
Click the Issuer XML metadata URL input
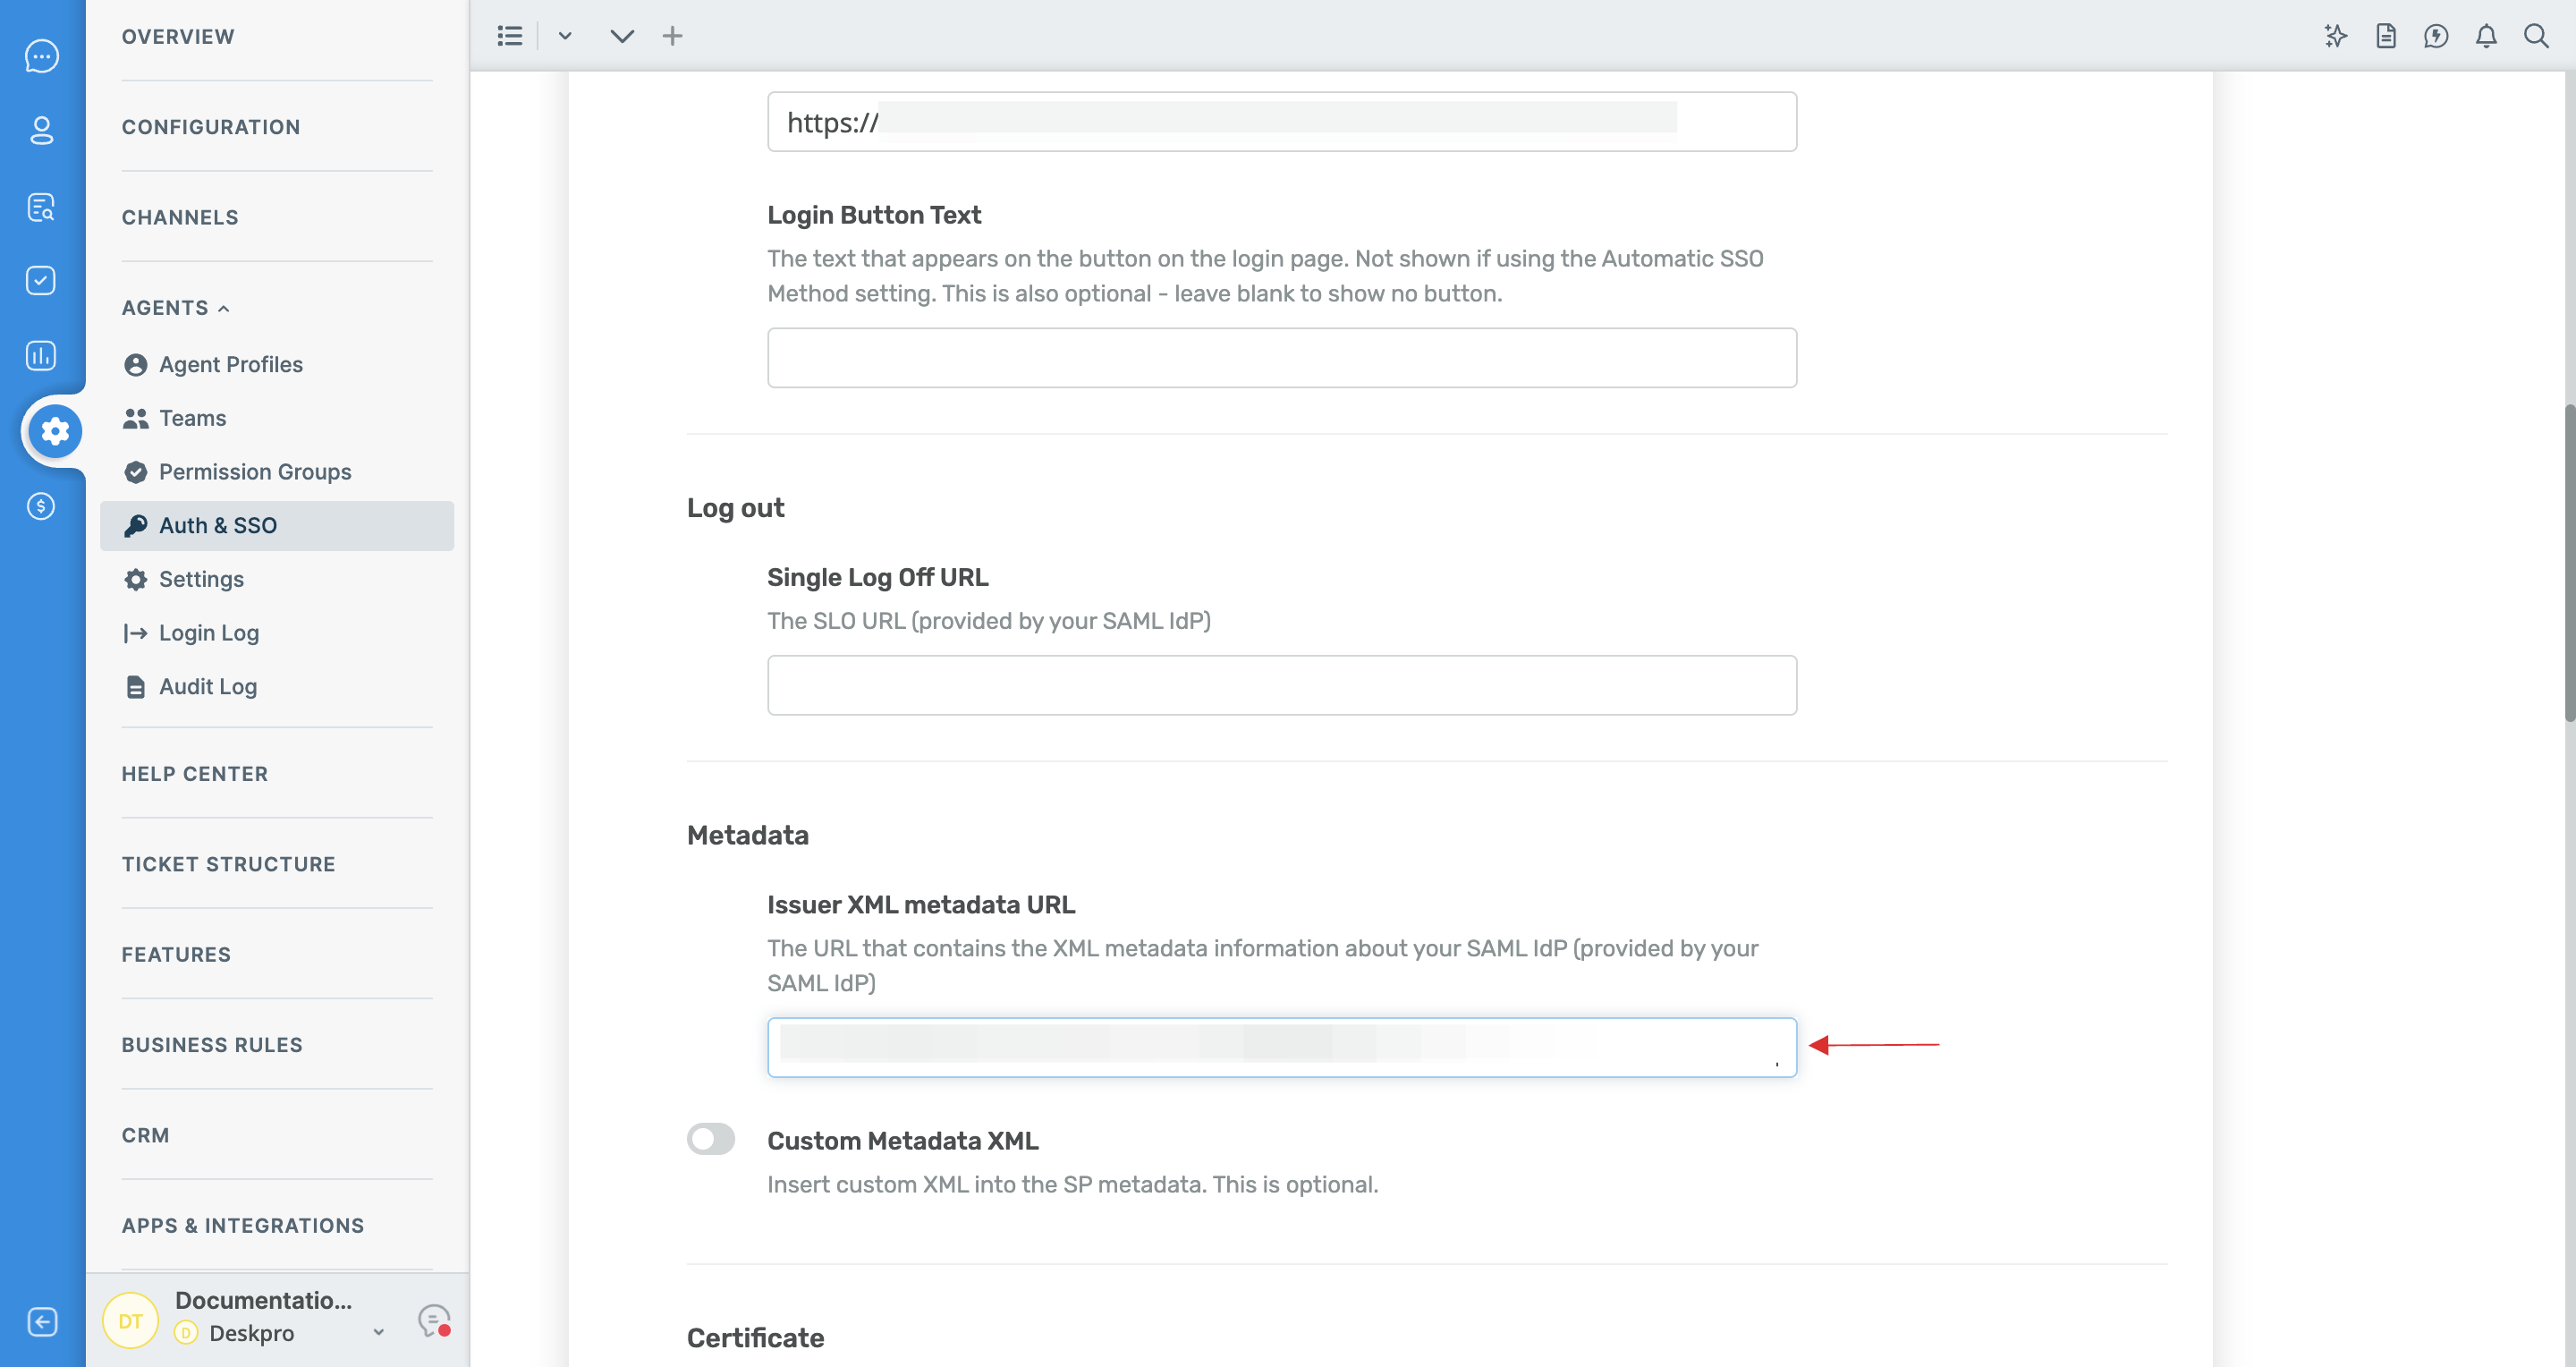point(1283,1047)
